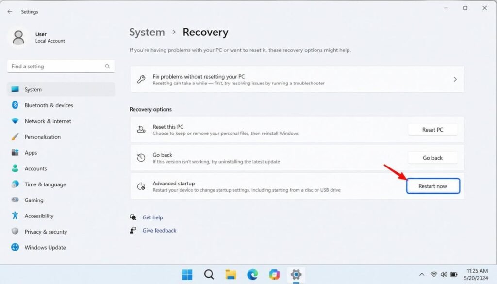Click the Accounts person icon in sidebar
Viewport: 497px width, 284px height.
[15, 168]
